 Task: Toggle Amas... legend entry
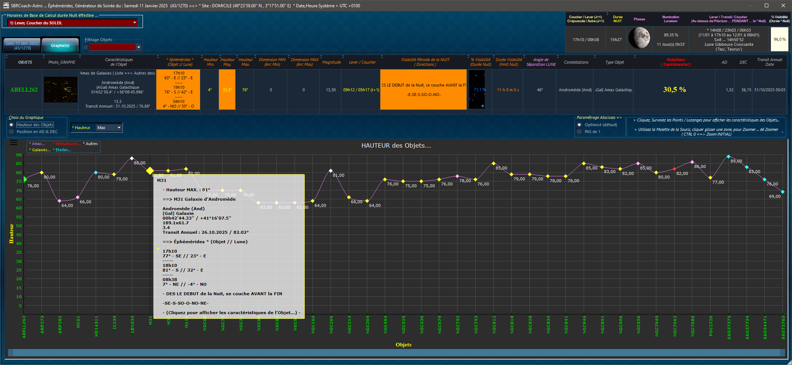pyautogui.click(x=37, y=144)
